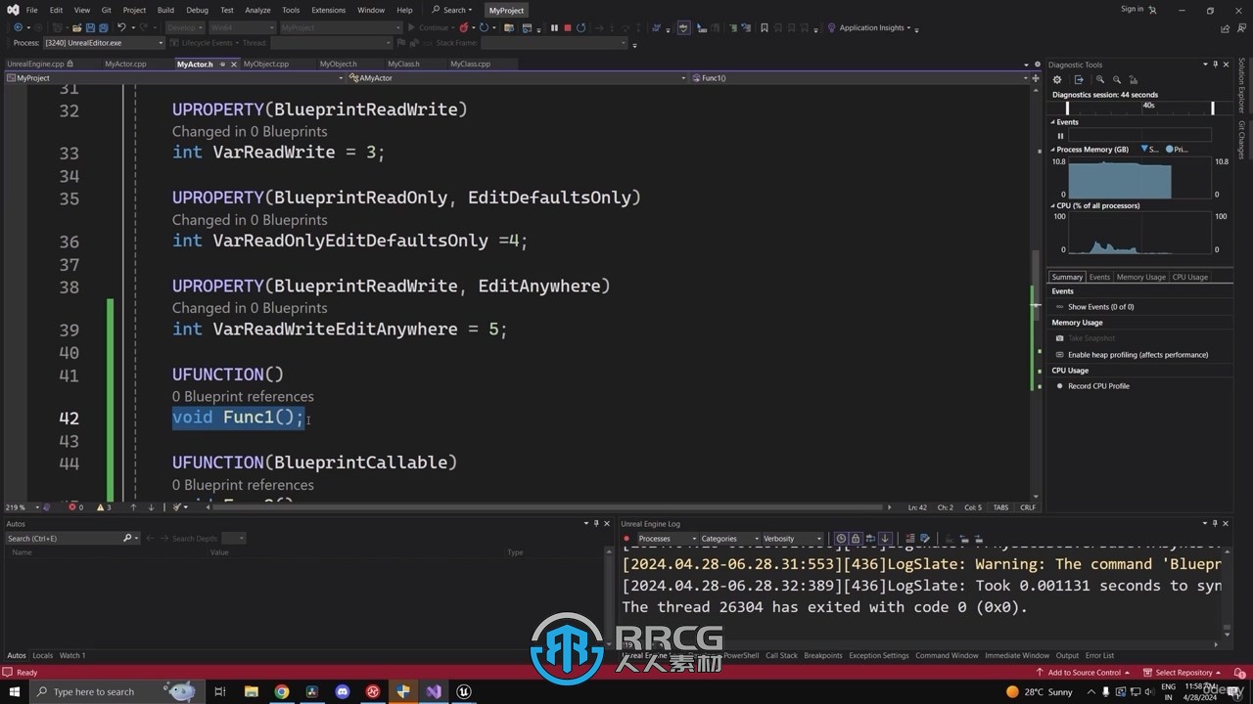Viewport: 1253px width, 704px height.
Task: Toggle Scroll Lock arrow in the Unreal log
Action: pos(885,539)
